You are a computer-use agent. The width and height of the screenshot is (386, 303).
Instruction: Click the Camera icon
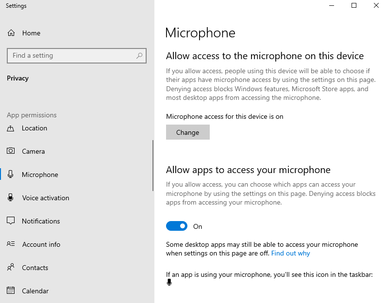11,151
